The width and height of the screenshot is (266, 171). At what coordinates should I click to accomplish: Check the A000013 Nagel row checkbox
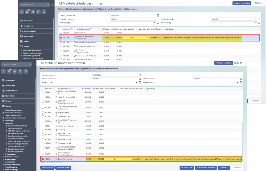[43, 97]
